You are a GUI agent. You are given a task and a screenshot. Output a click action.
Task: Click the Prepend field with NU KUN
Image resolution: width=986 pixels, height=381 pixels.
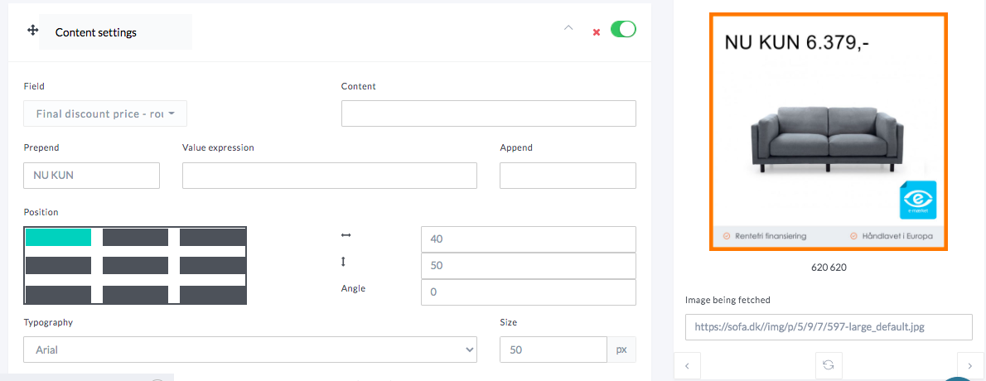click(91, 176)
